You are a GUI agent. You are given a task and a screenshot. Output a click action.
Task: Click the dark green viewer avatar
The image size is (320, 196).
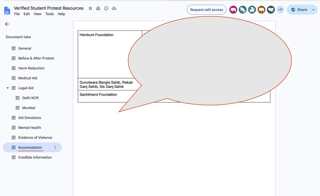[271, 10]
